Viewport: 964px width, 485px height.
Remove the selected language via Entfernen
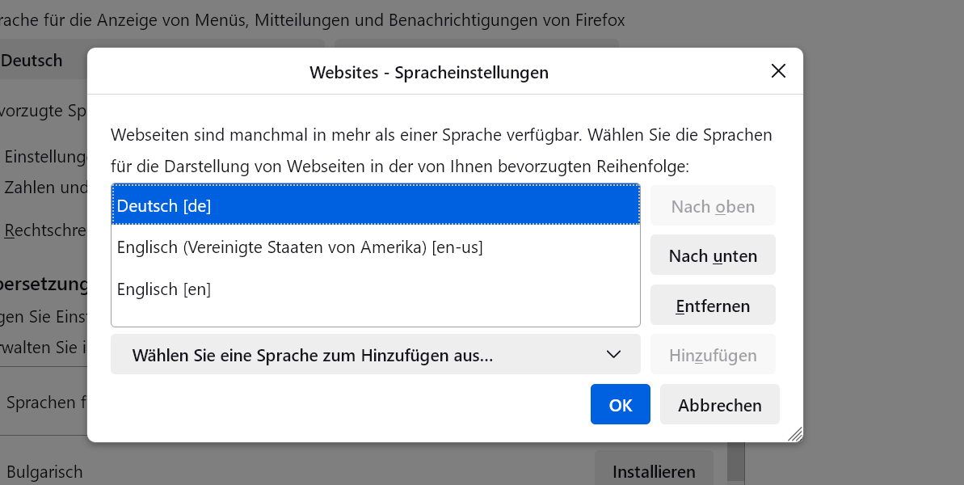713,306
